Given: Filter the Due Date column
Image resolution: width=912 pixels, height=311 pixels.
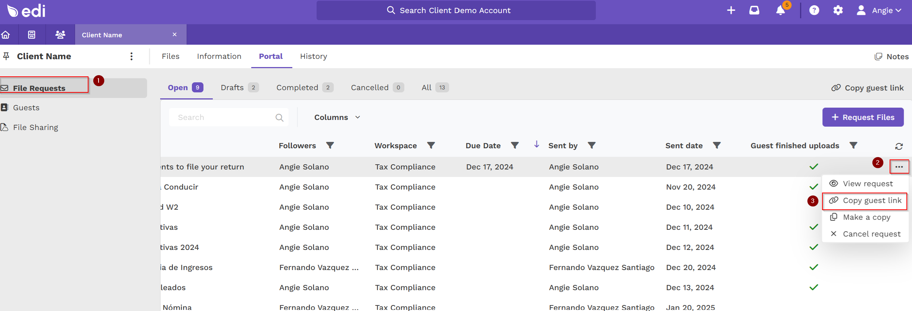Looking at the screenshot, I should pos(515,145).
